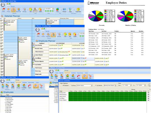Viewport: 151px width, 113px height.
Task: Click New duty icon in Employee Planner window
Action: point(65,35)
